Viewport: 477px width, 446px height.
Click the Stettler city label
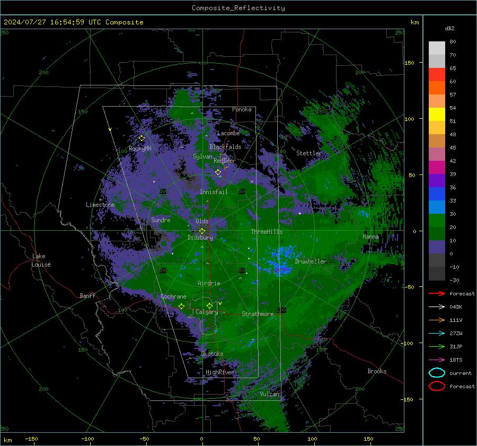[x=309, y=153]
